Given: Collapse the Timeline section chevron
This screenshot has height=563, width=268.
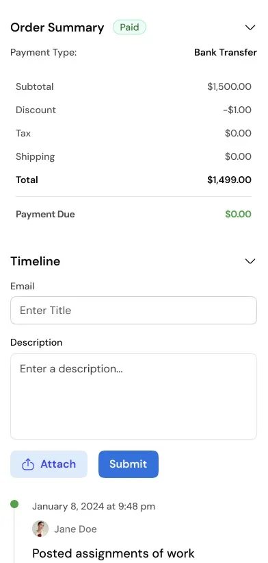Looking at the screenshot, I should coord(250,261).
